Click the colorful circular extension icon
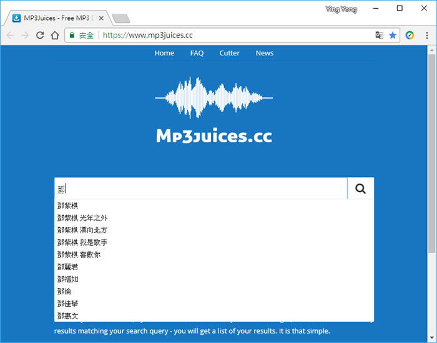 point(410,35)
